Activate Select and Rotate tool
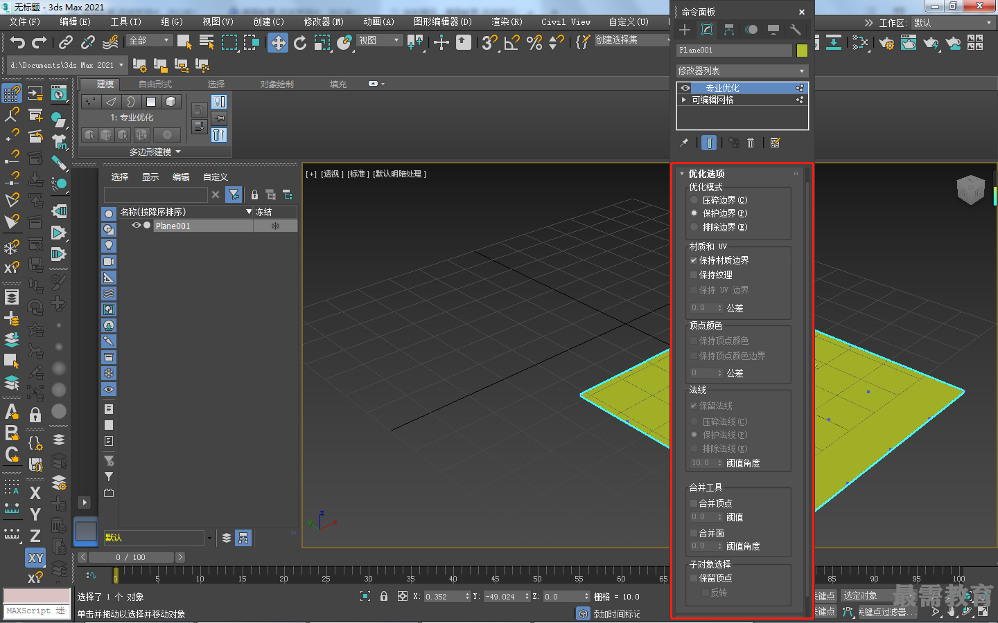This screenshot has height=623, width=998. [300, 42]
